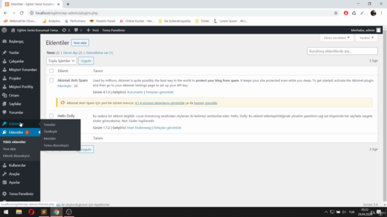Expand Yardım help panel
The height and width of the screenshot is (217, 387).
(x=366, y=38)
